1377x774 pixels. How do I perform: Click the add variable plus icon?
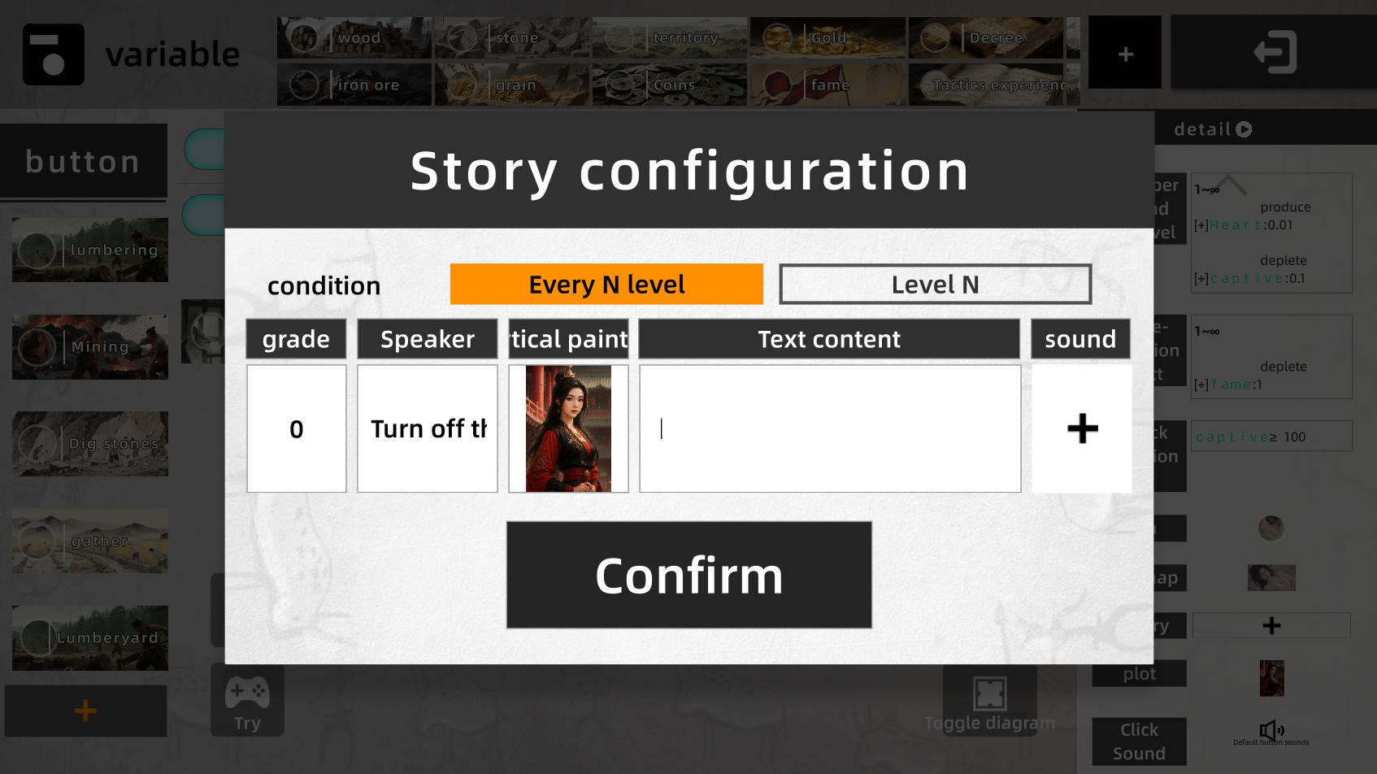[x=1125, y=53]
